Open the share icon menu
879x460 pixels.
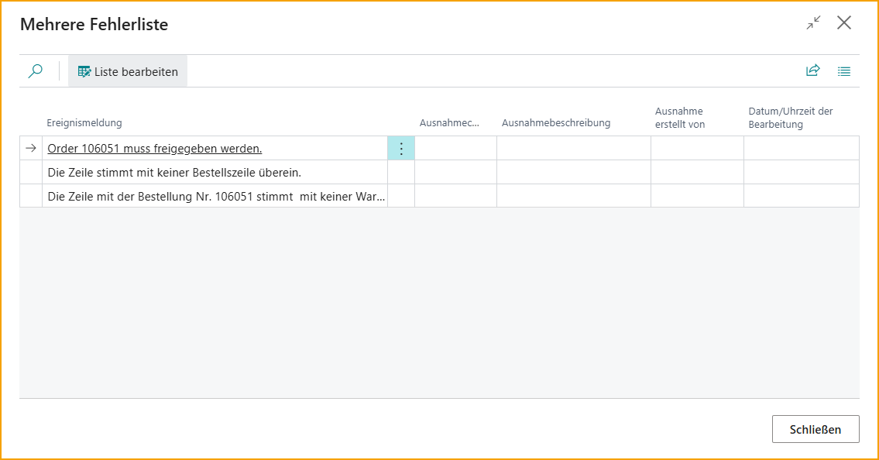[812, 71]
